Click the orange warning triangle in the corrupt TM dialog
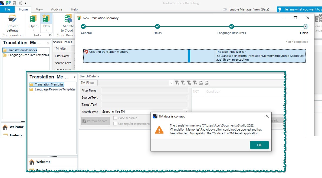 tap(159, 130)
